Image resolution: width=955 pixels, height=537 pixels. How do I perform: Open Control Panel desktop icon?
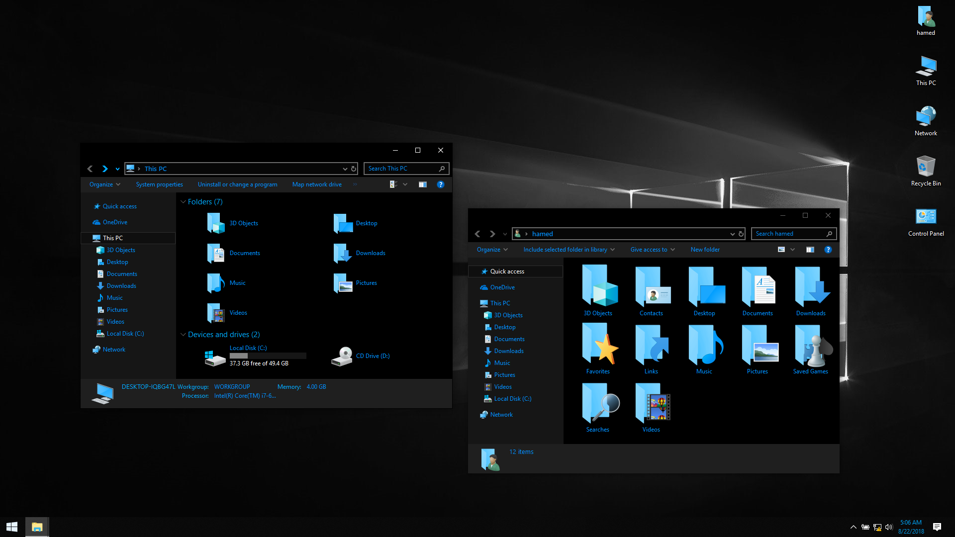926,222
